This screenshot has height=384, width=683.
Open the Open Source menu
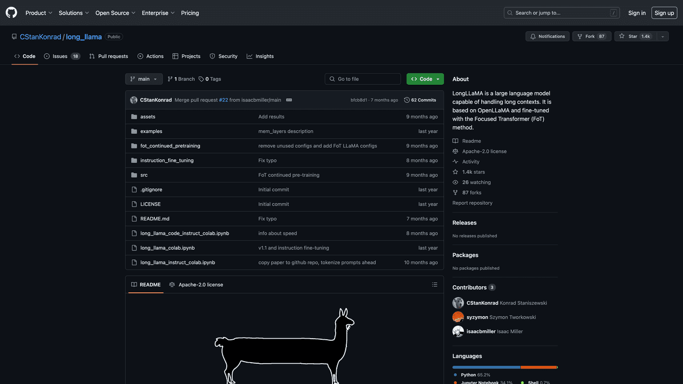point(115,13)
